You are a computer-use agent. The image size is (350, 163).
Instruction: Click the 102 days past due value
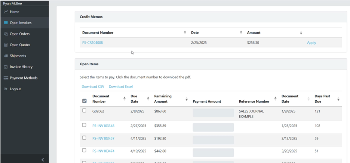point(317,126)
